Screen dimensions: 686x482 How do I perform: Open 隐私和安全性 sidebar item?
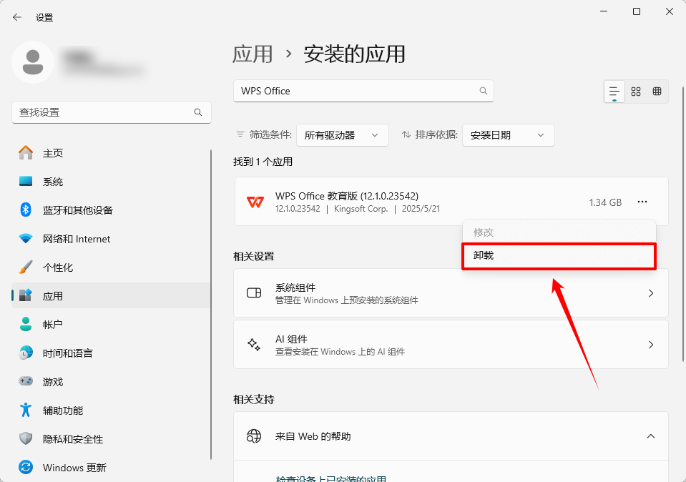click(x=111, y=439)
